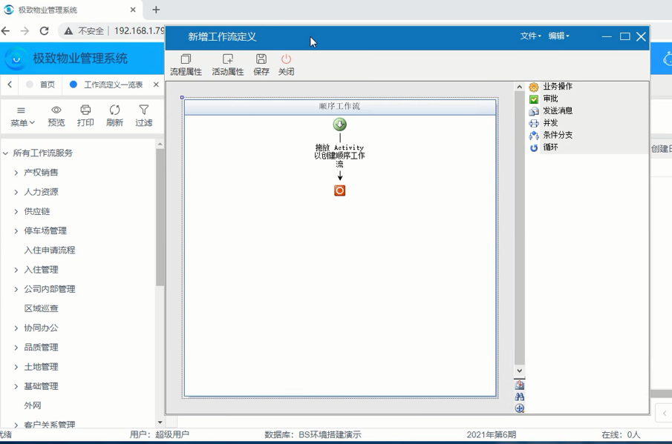Click the 打印 printer icon
Image resolution: width=672 pixels, height=444 pixels.
(85, 110)
